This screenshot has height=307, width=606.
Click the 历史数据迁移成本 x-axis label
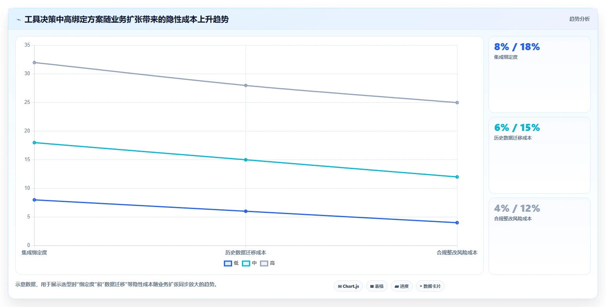(x=246, y=253)
